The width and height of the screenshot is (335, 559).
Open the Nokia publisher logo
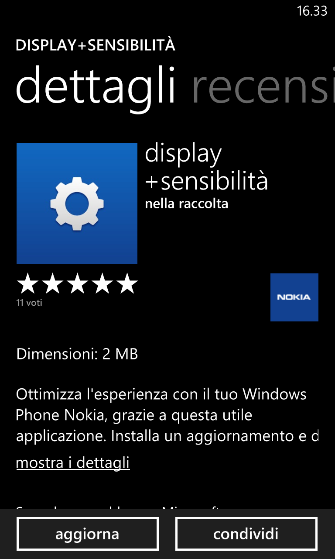tap(294, 297)
